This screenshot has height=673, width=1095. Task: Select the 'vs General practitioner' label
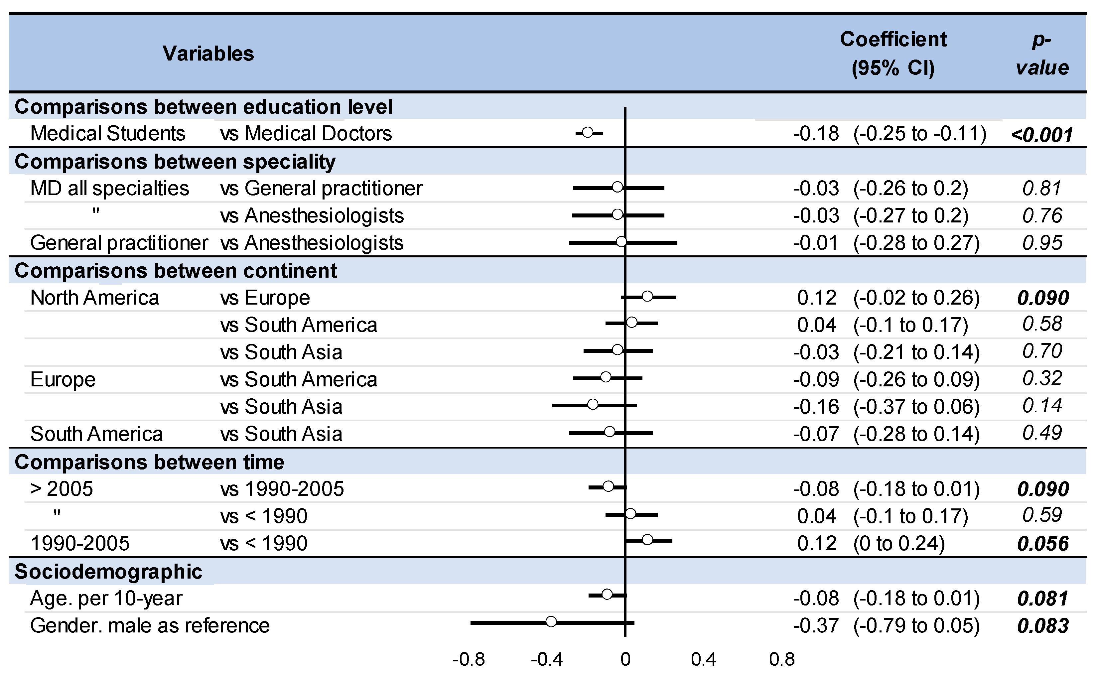[321, 188]
